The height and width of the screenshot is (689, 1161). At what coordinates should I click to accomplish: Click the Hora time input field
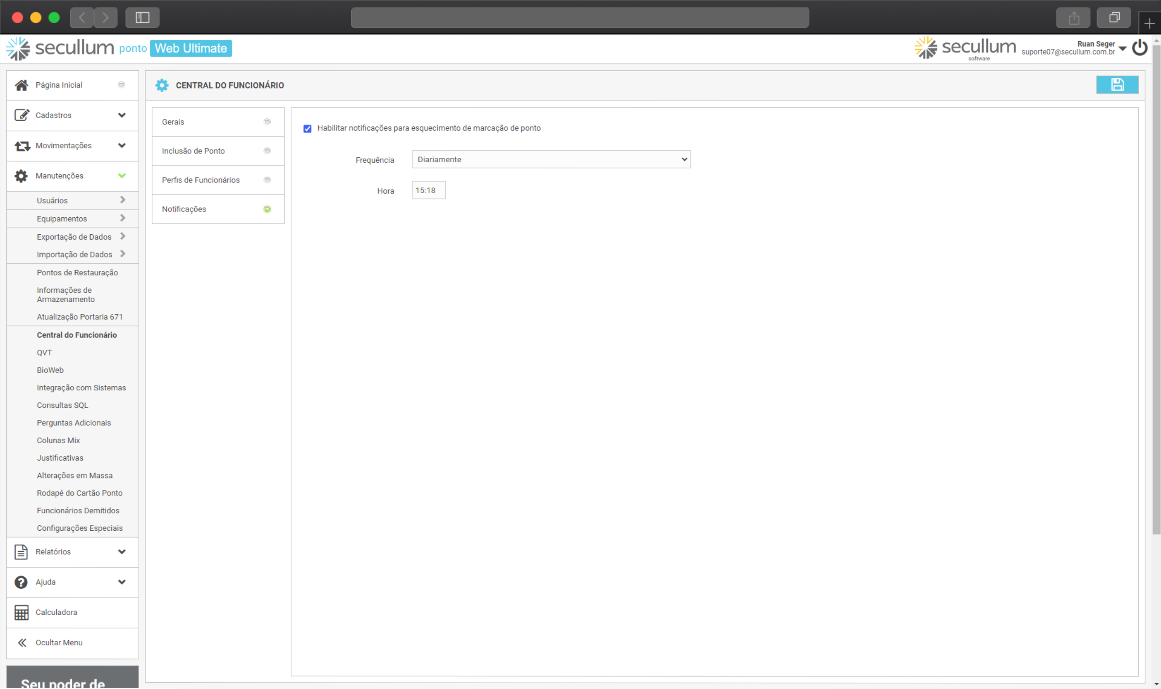(x=428, y=190)
